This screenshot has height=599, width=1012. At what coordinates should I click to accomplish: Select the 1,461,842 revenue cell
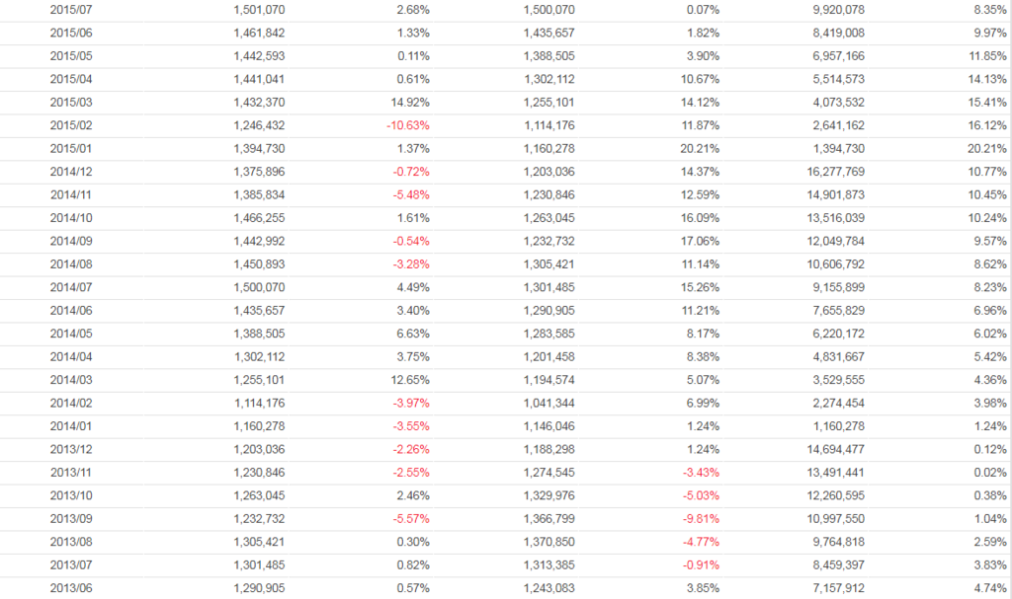tap(259, 33)
